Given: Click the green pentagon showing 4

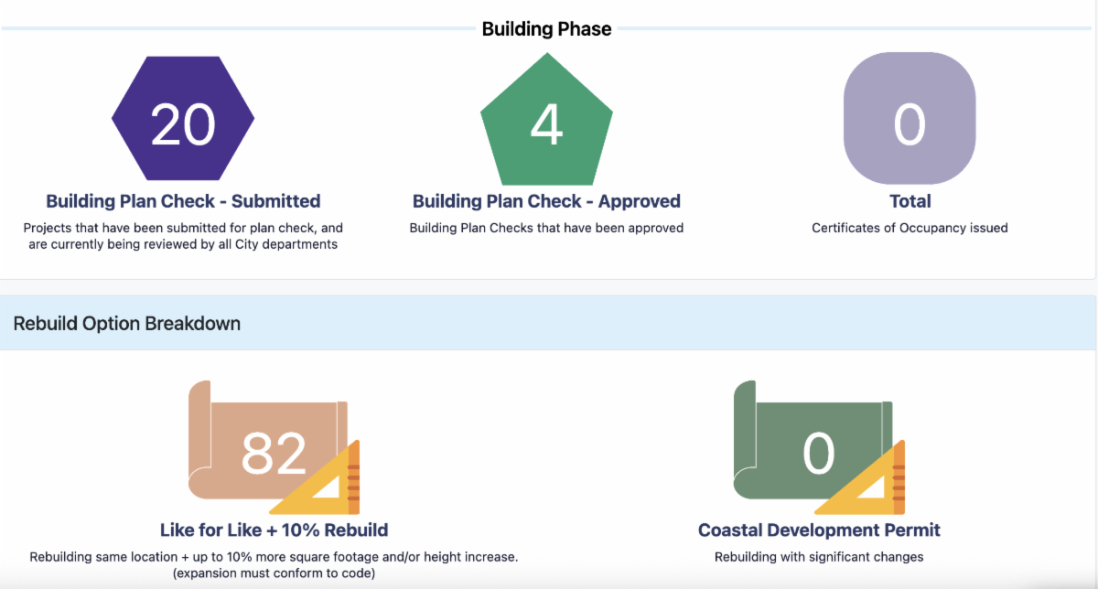Looking at the screenshot, I should [x=546, y=123].
